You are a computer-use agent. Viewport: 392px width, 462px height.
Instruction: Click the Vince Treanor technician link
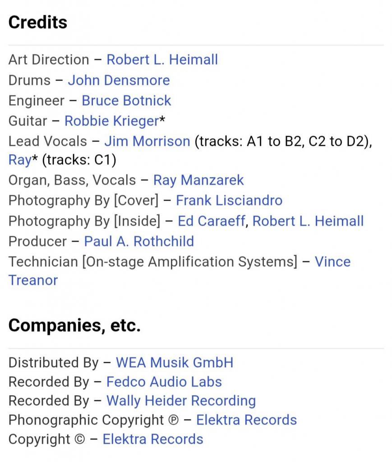[332, 262]
